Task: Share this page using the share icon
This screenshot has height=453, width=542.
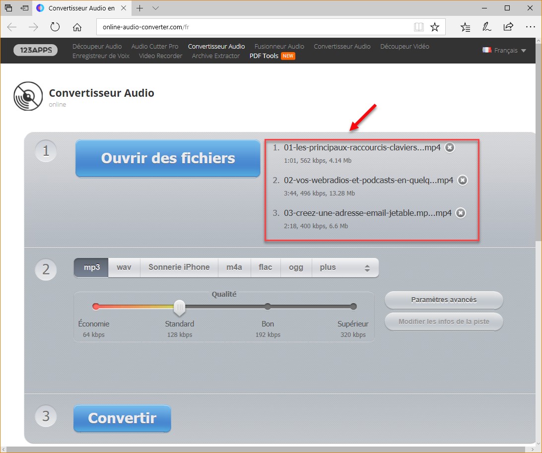Action: [508, 27]
